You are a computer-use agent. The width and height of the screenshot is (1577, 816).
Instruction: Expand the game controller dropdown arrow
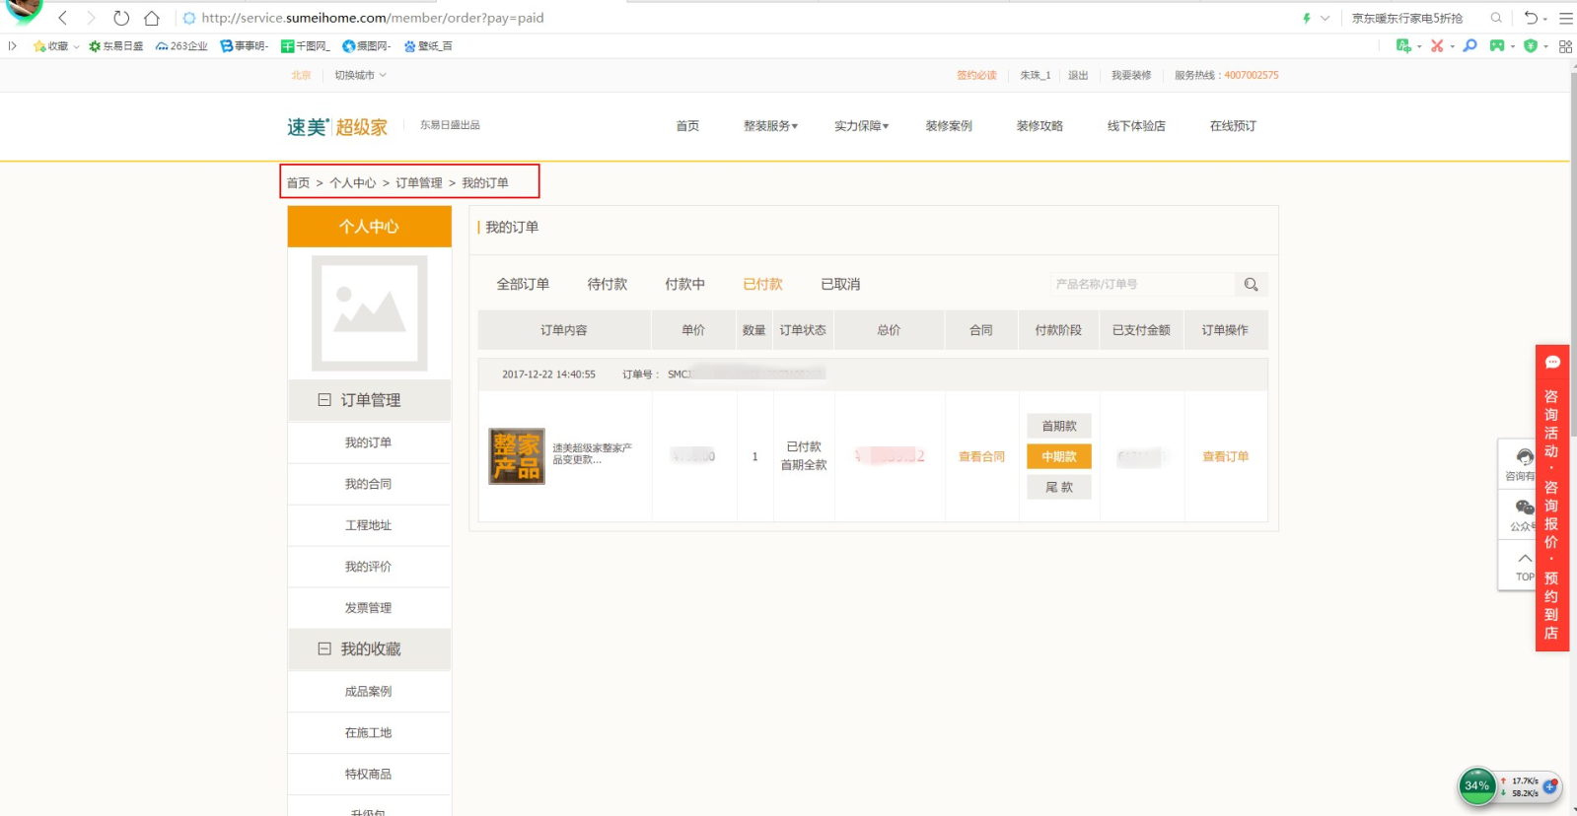point(1513,46)
